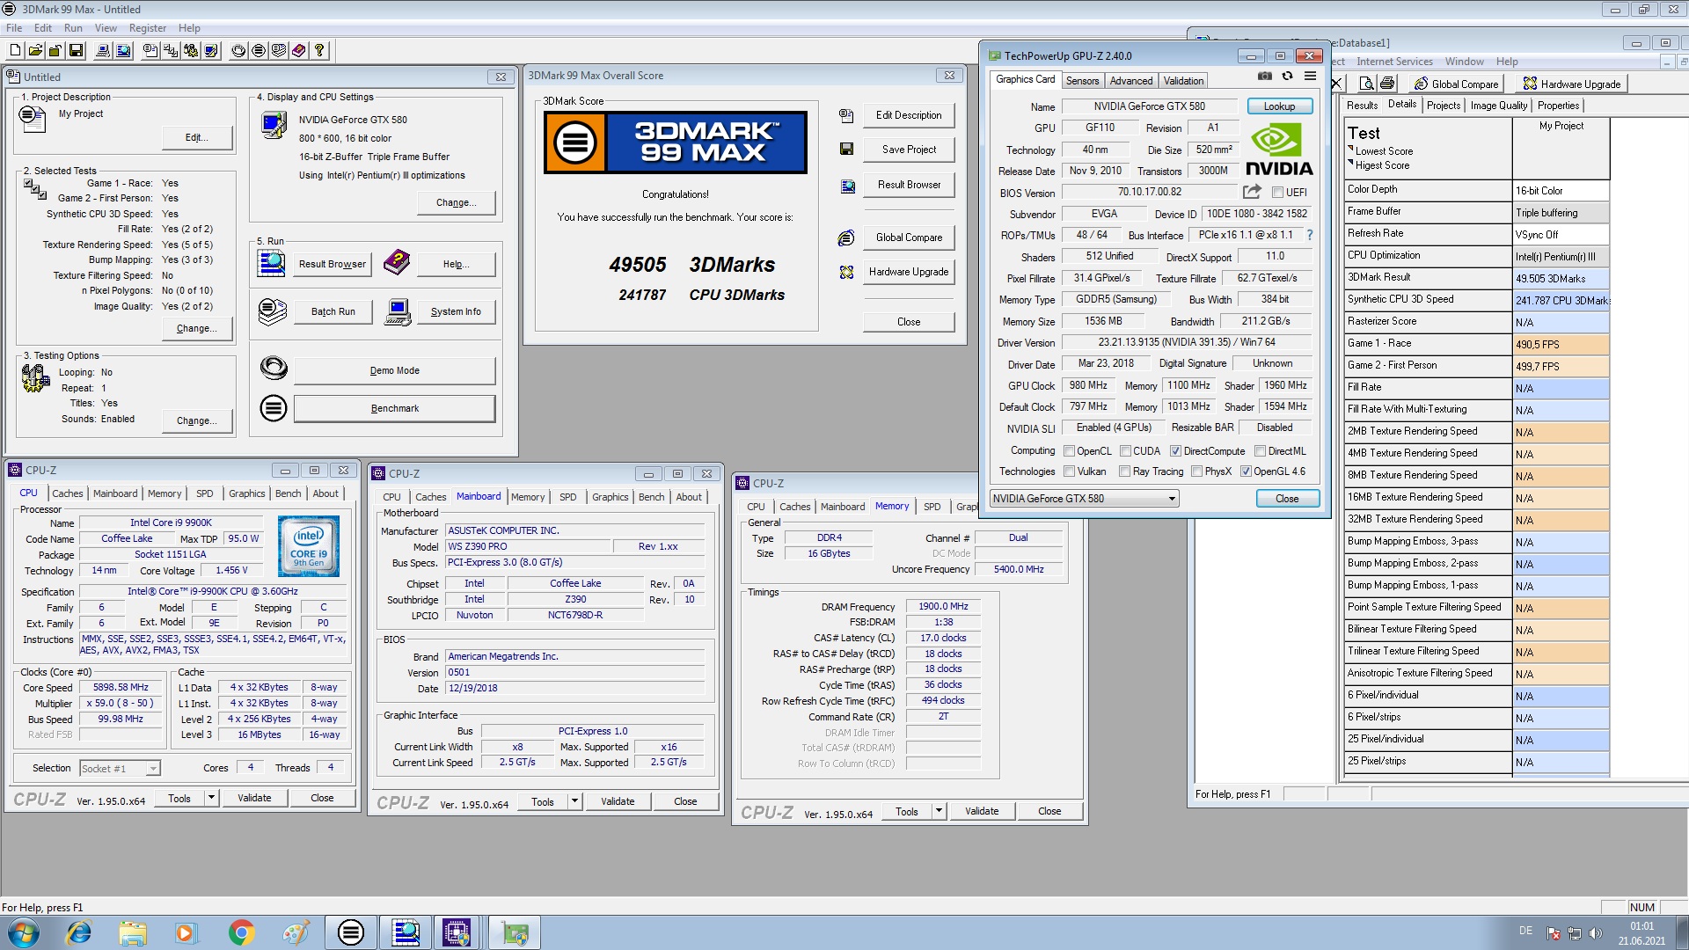Click Change under Testing Options
The image size is (1689, 950).
[x=197, y=420]
